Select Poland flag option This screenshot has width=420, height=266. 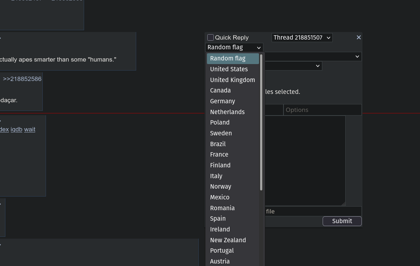(x=233, y=122)
